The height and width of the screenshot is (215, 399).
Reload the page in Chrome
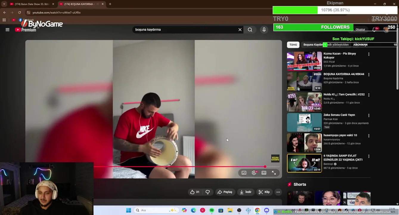(x=19, y=13)
